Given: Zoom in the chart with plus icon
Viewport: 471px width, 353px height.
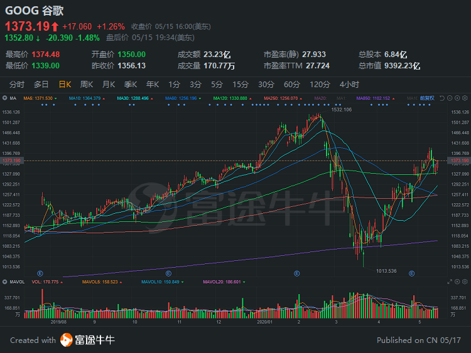Looking at the screenshot, I should coord(457,98).
